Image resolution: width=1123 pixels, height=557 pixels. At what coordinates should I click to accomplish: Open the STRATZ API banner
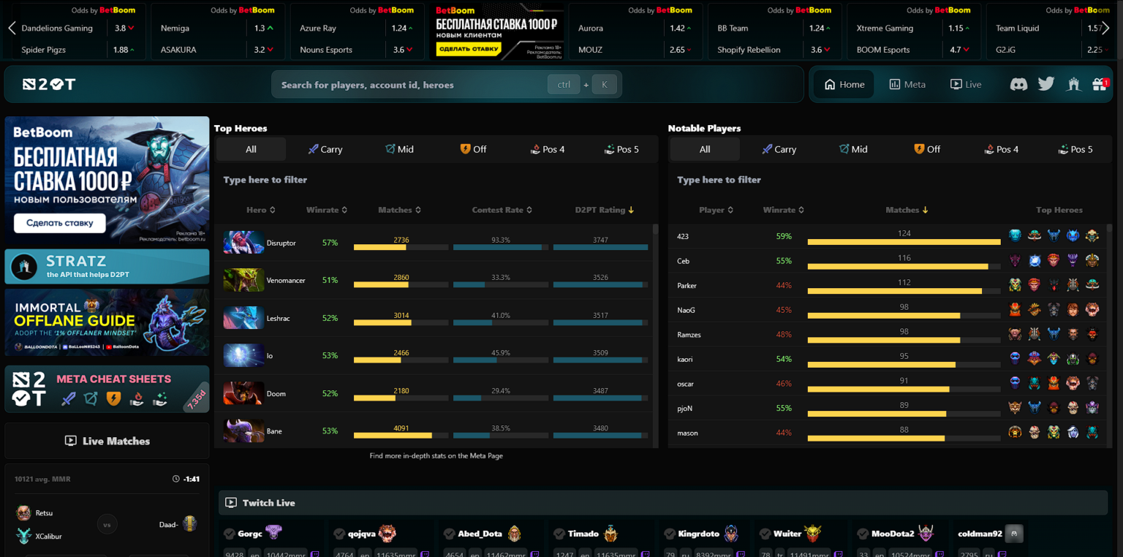pos(107,267)
